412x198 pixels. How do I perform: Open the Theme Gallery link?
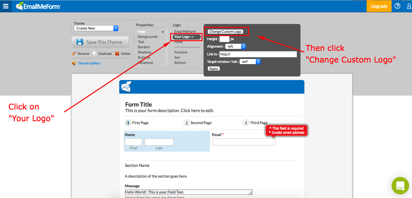click(x=89, y=63)
